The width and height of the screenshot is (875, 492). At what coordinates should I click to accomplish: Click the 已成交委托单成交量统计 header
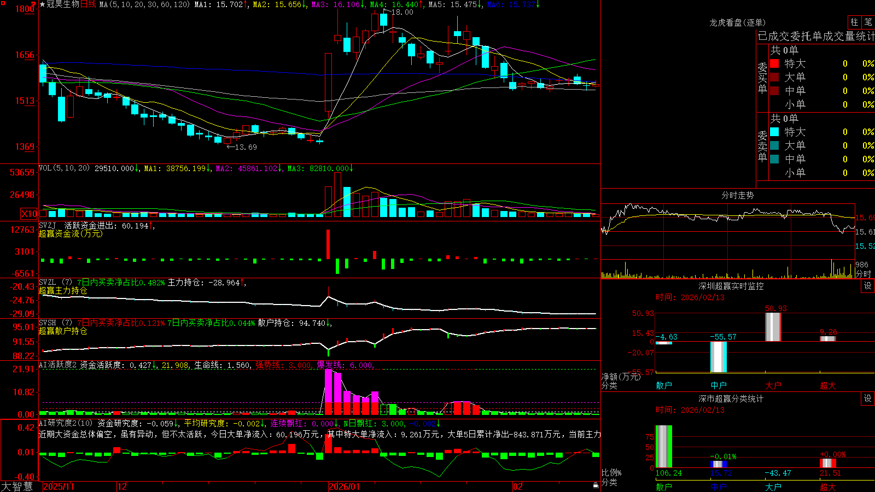816,36
